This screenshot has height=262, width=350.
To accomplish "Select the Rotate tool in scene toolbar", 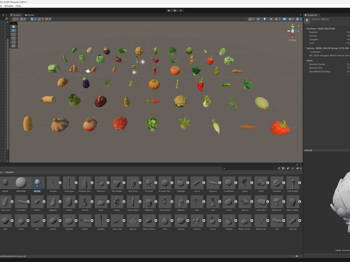I will (14, 34).
